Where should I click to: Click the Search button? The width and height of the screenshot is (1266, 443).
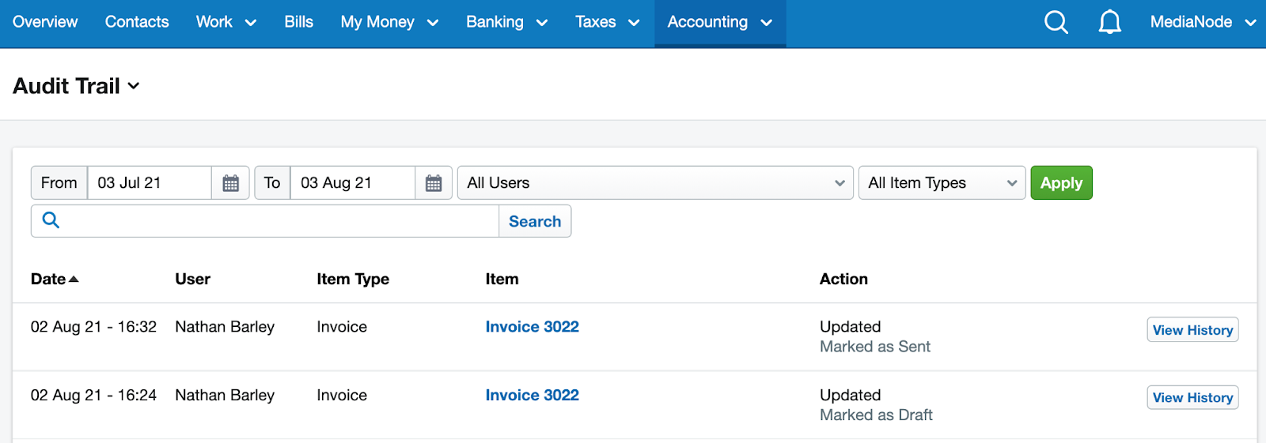tap(535, 221)
